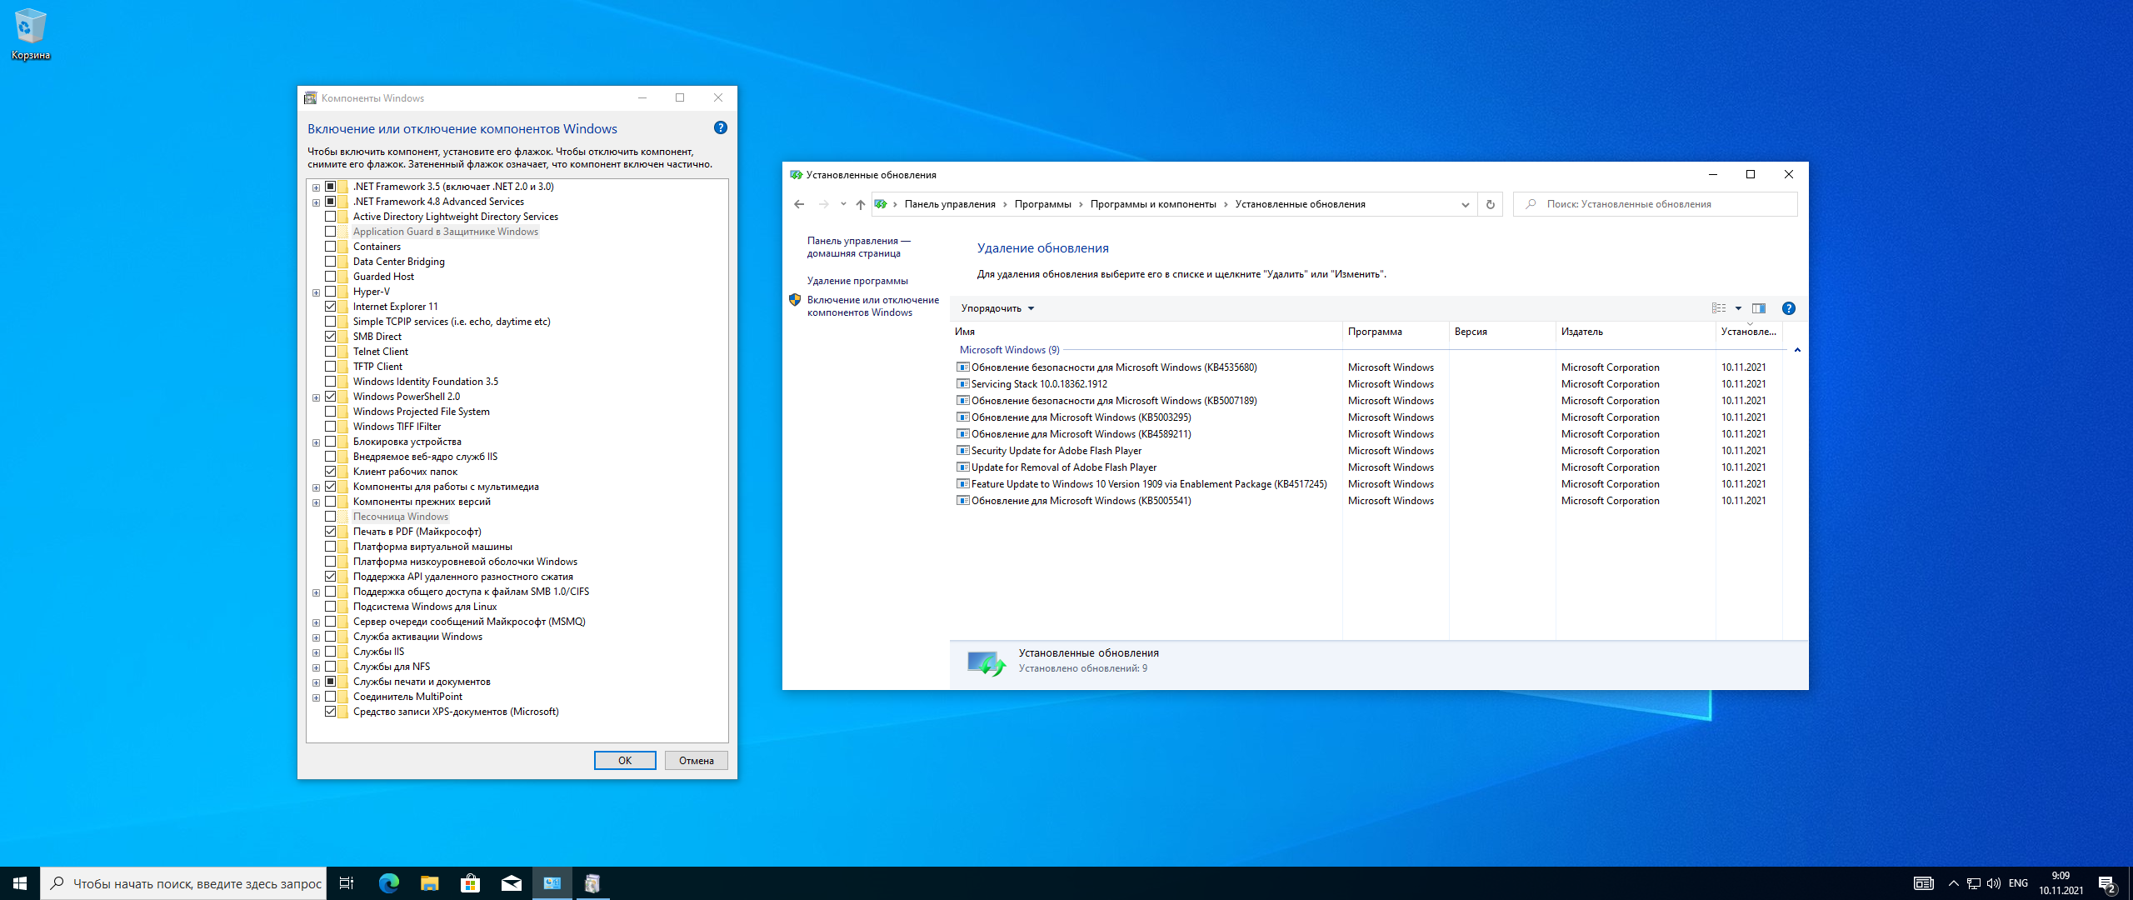Collapse Microsoft Windows (9) group
2133x900 pixels.
(x=1797, y=350)
